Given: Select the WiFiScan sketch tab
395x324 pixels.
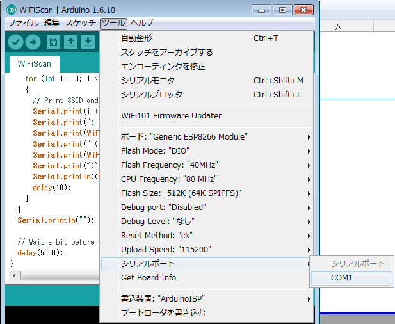Looking at the screenshot, I should (35, 64).
